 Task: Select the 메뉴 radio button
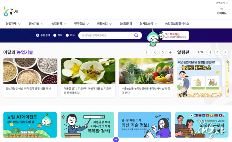67,35
